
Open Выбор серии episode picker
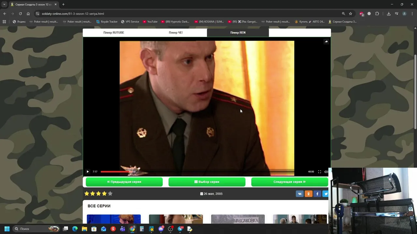pos(207,182)
